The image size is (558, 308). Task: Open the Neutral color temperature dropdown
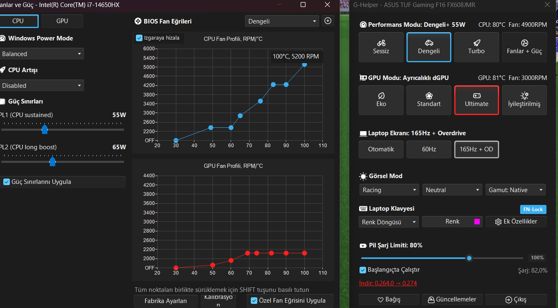[452, 190]
